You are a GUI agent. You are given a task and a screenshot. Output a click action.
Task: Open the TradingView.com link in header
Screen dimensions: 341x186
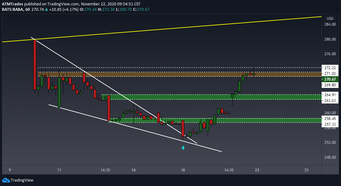pyautogui.click(x=62, y=4)
